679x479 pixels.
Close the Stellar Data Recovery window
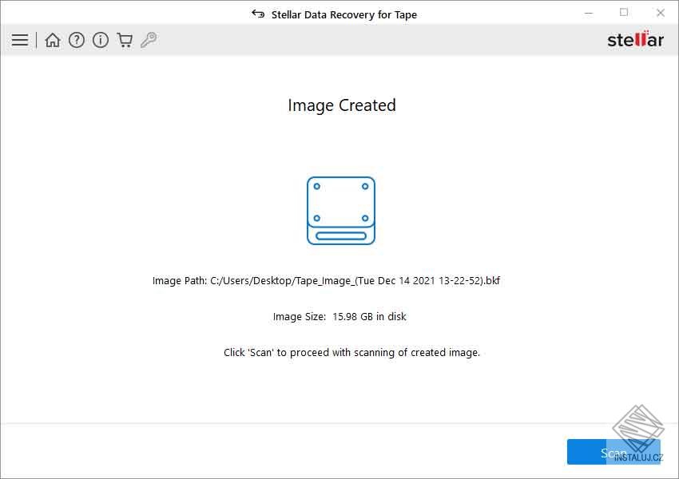tap(660, 13)
